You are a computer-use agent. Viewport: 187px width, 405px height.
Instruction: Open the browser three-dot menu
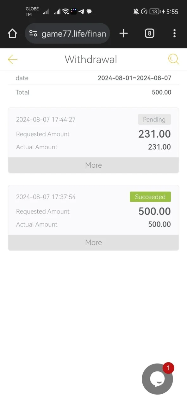click(174, 33)
